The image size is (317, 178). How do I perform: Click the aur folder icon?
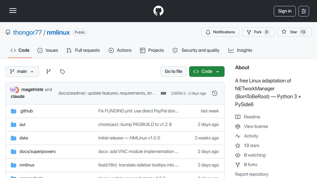(14, 125)
